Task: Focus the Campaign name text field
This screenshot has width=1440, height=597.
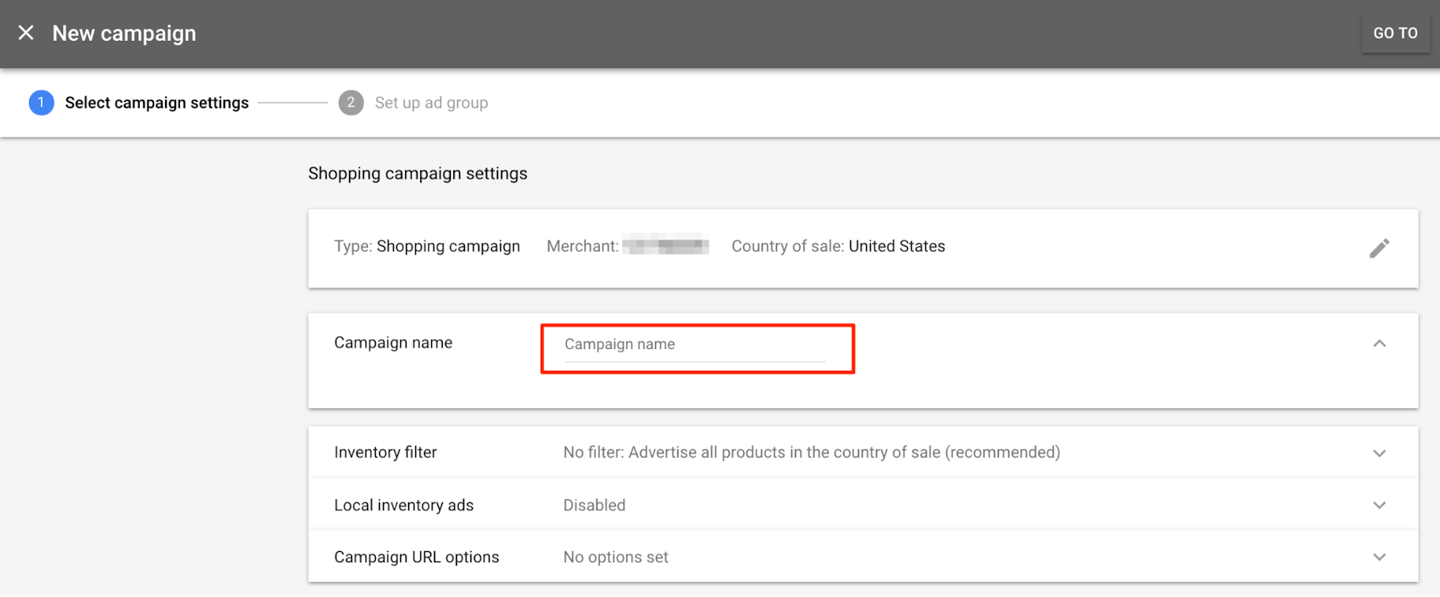Action: point(695,345)
